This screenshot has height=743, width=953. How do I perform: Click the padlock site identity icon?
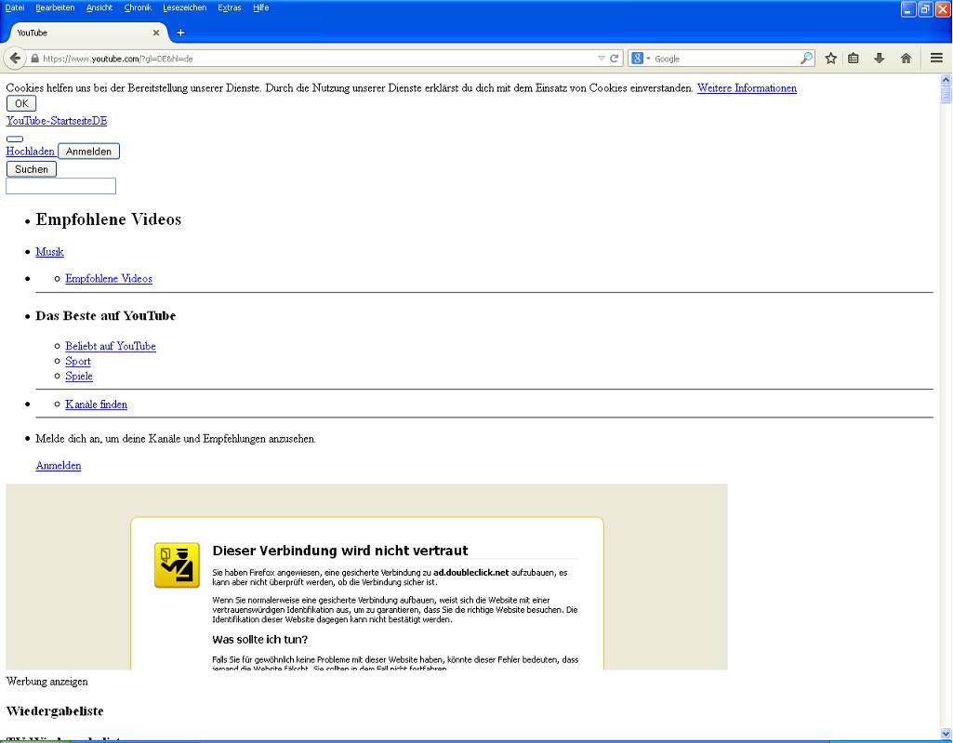pos(34,59)
